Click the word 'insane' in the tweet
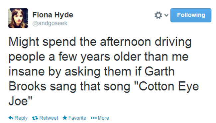The image size is (216, 123). pos(27,71)
